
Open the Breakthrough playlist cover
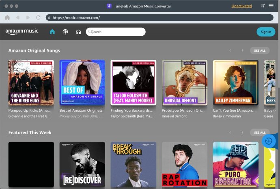134,165
